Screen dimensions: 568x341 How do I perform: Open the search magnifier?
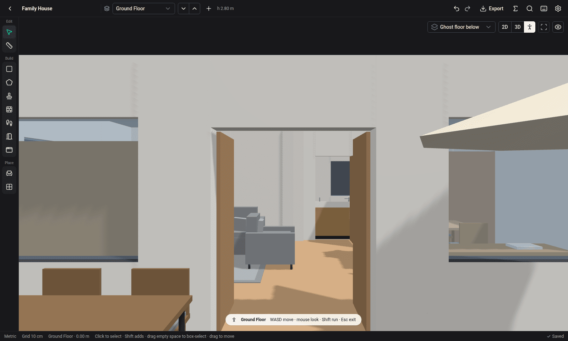(x=530, y=9)
